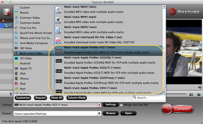Click the iPod device icon

(16, 84)
